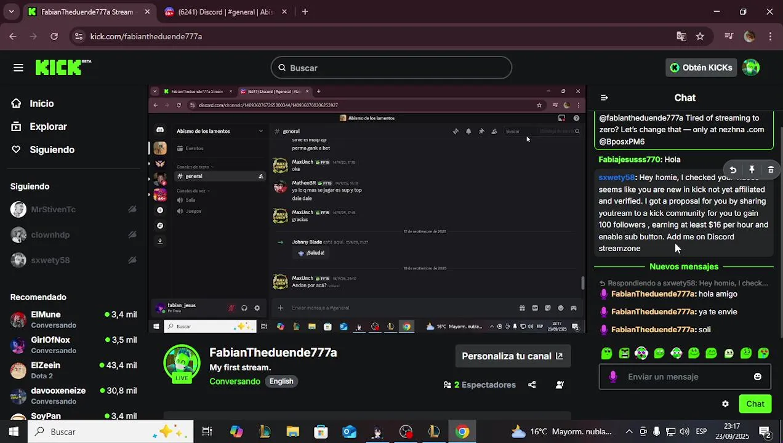783x443 pixels.
Task: Open OBS Studio from the taskbar
Action: click(x=406, y=432)
